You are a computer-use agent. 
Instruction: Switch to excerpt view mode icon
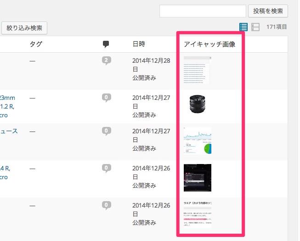[x=255, y=27]
